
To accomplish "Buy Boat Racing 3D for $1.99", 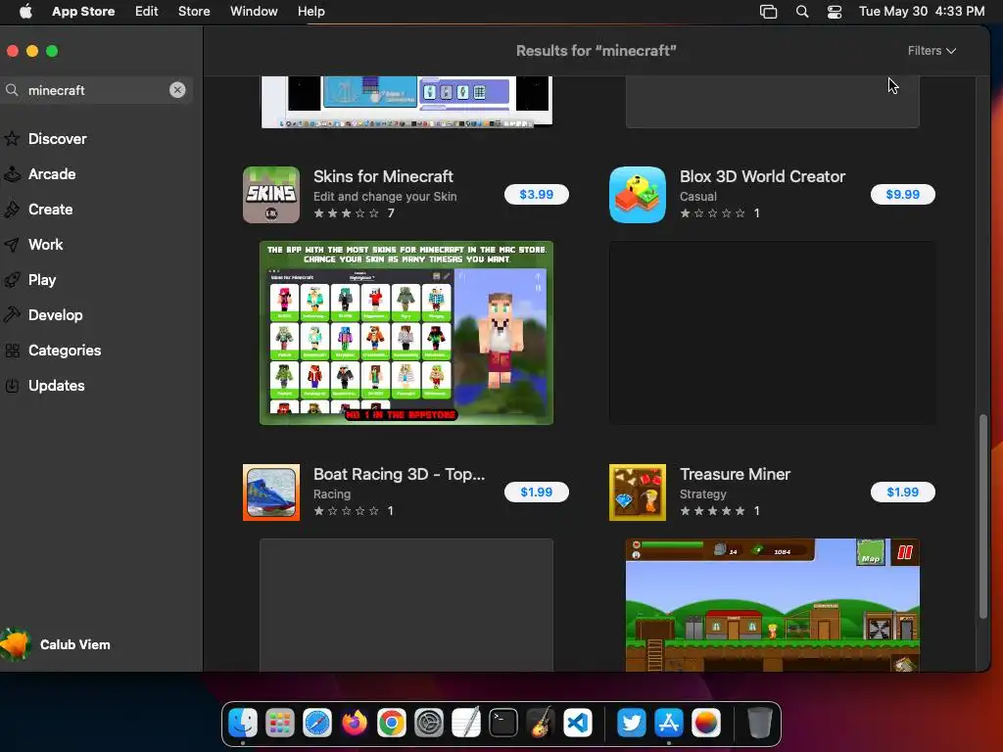I will (536, 493).
